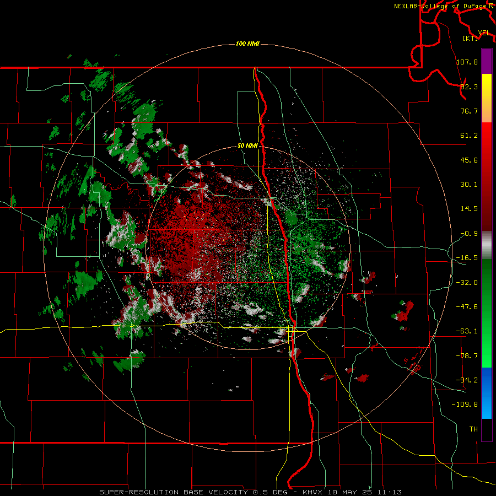Pick the yellow-orange segment of color bar
496x496 pixels.
[487, 98]
